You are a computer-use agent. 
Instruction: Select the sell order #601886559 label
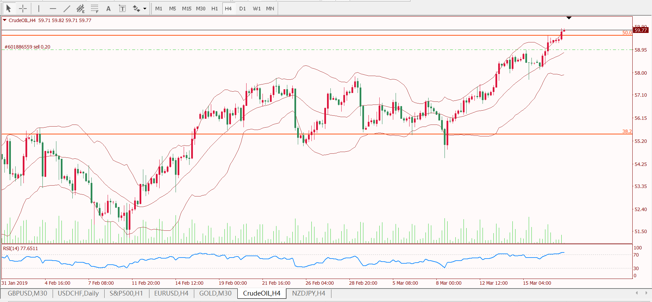(27, 47)
